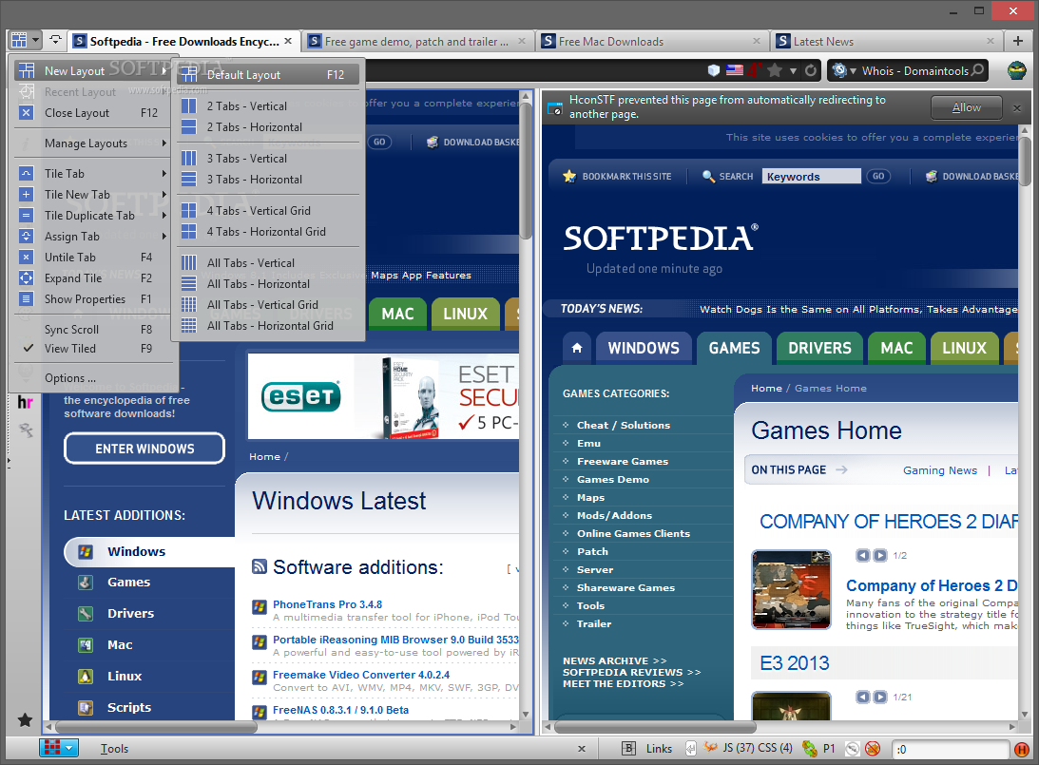The width and height of the screenshot is (1039, 765).
Task: Click the ENTER WINDOWS button
Action: 144,449
